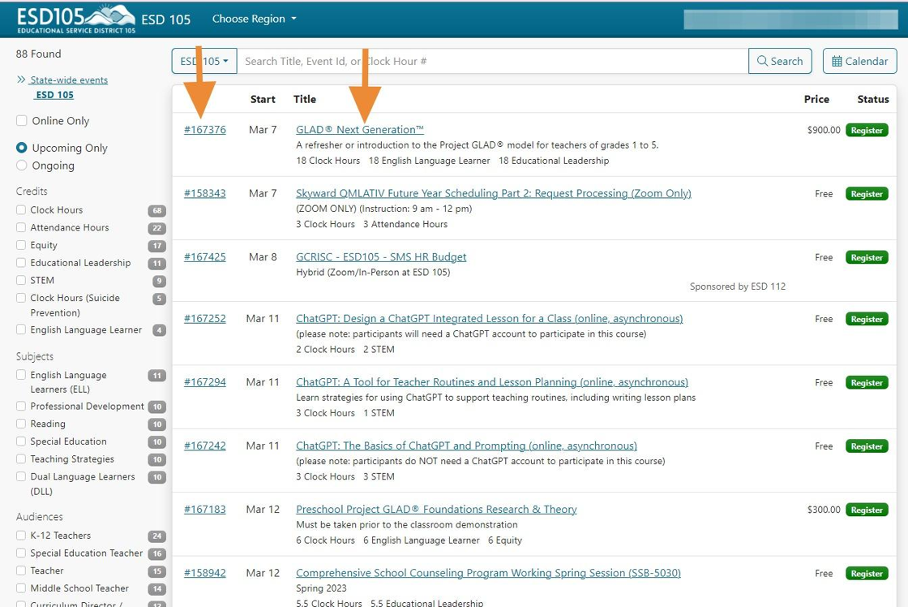Enable the Online Only checkbox
This screenshot has width=908, height=607.
pyautogui.click(x=22, y=121)
